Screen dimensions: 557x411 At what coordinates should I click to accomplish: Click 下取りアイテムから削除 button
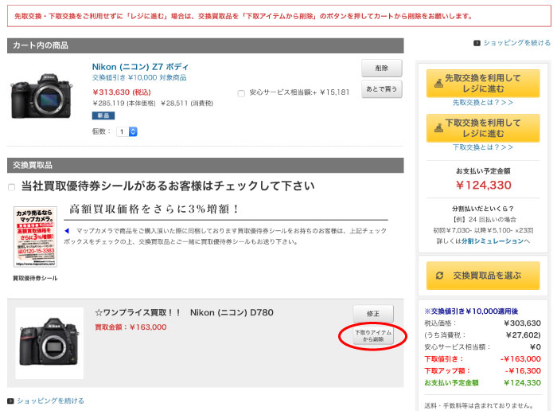(x=372, y=336)
